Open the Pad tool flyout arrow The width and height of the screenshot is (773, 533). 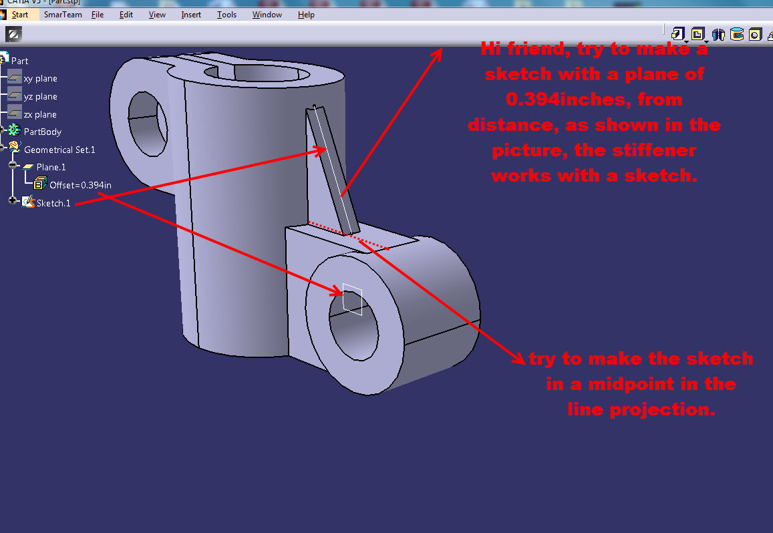(x=686, y=42)
